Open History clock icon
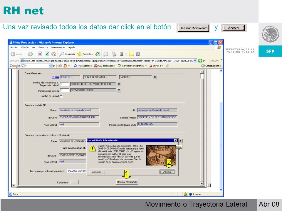Screen dimensions: 282x211 98,54
